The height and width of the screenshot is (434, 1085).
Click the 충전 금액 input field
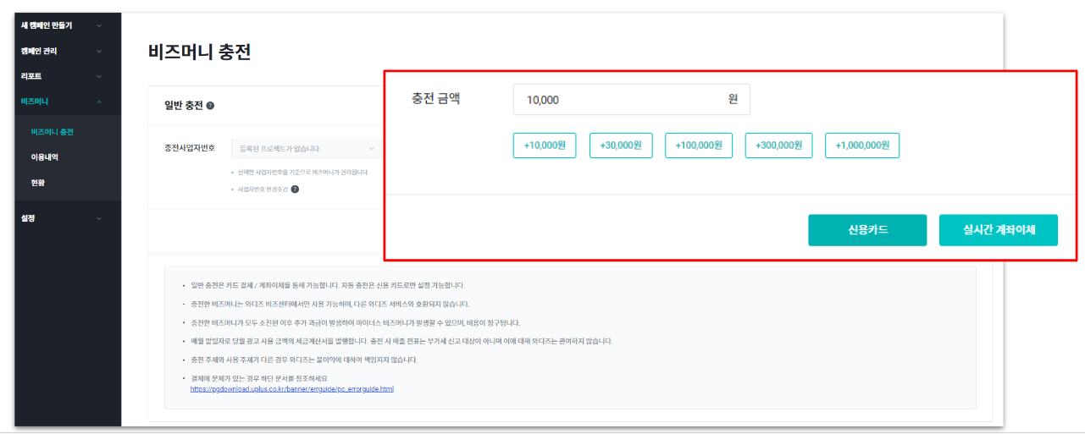tap(623, 100)
